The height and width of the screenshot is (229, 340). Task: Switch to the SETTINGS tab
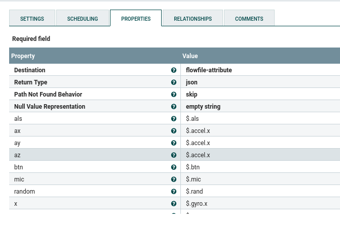click(x=32, y=18)
